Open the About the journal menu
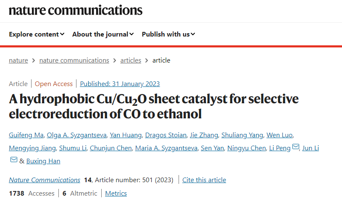 pyautogui.click(x=103, y=34)
